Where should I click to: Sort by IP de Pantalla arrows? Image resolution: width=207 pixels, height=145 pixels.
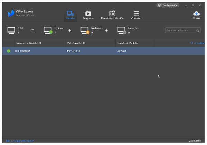click(x=84, y=43)
